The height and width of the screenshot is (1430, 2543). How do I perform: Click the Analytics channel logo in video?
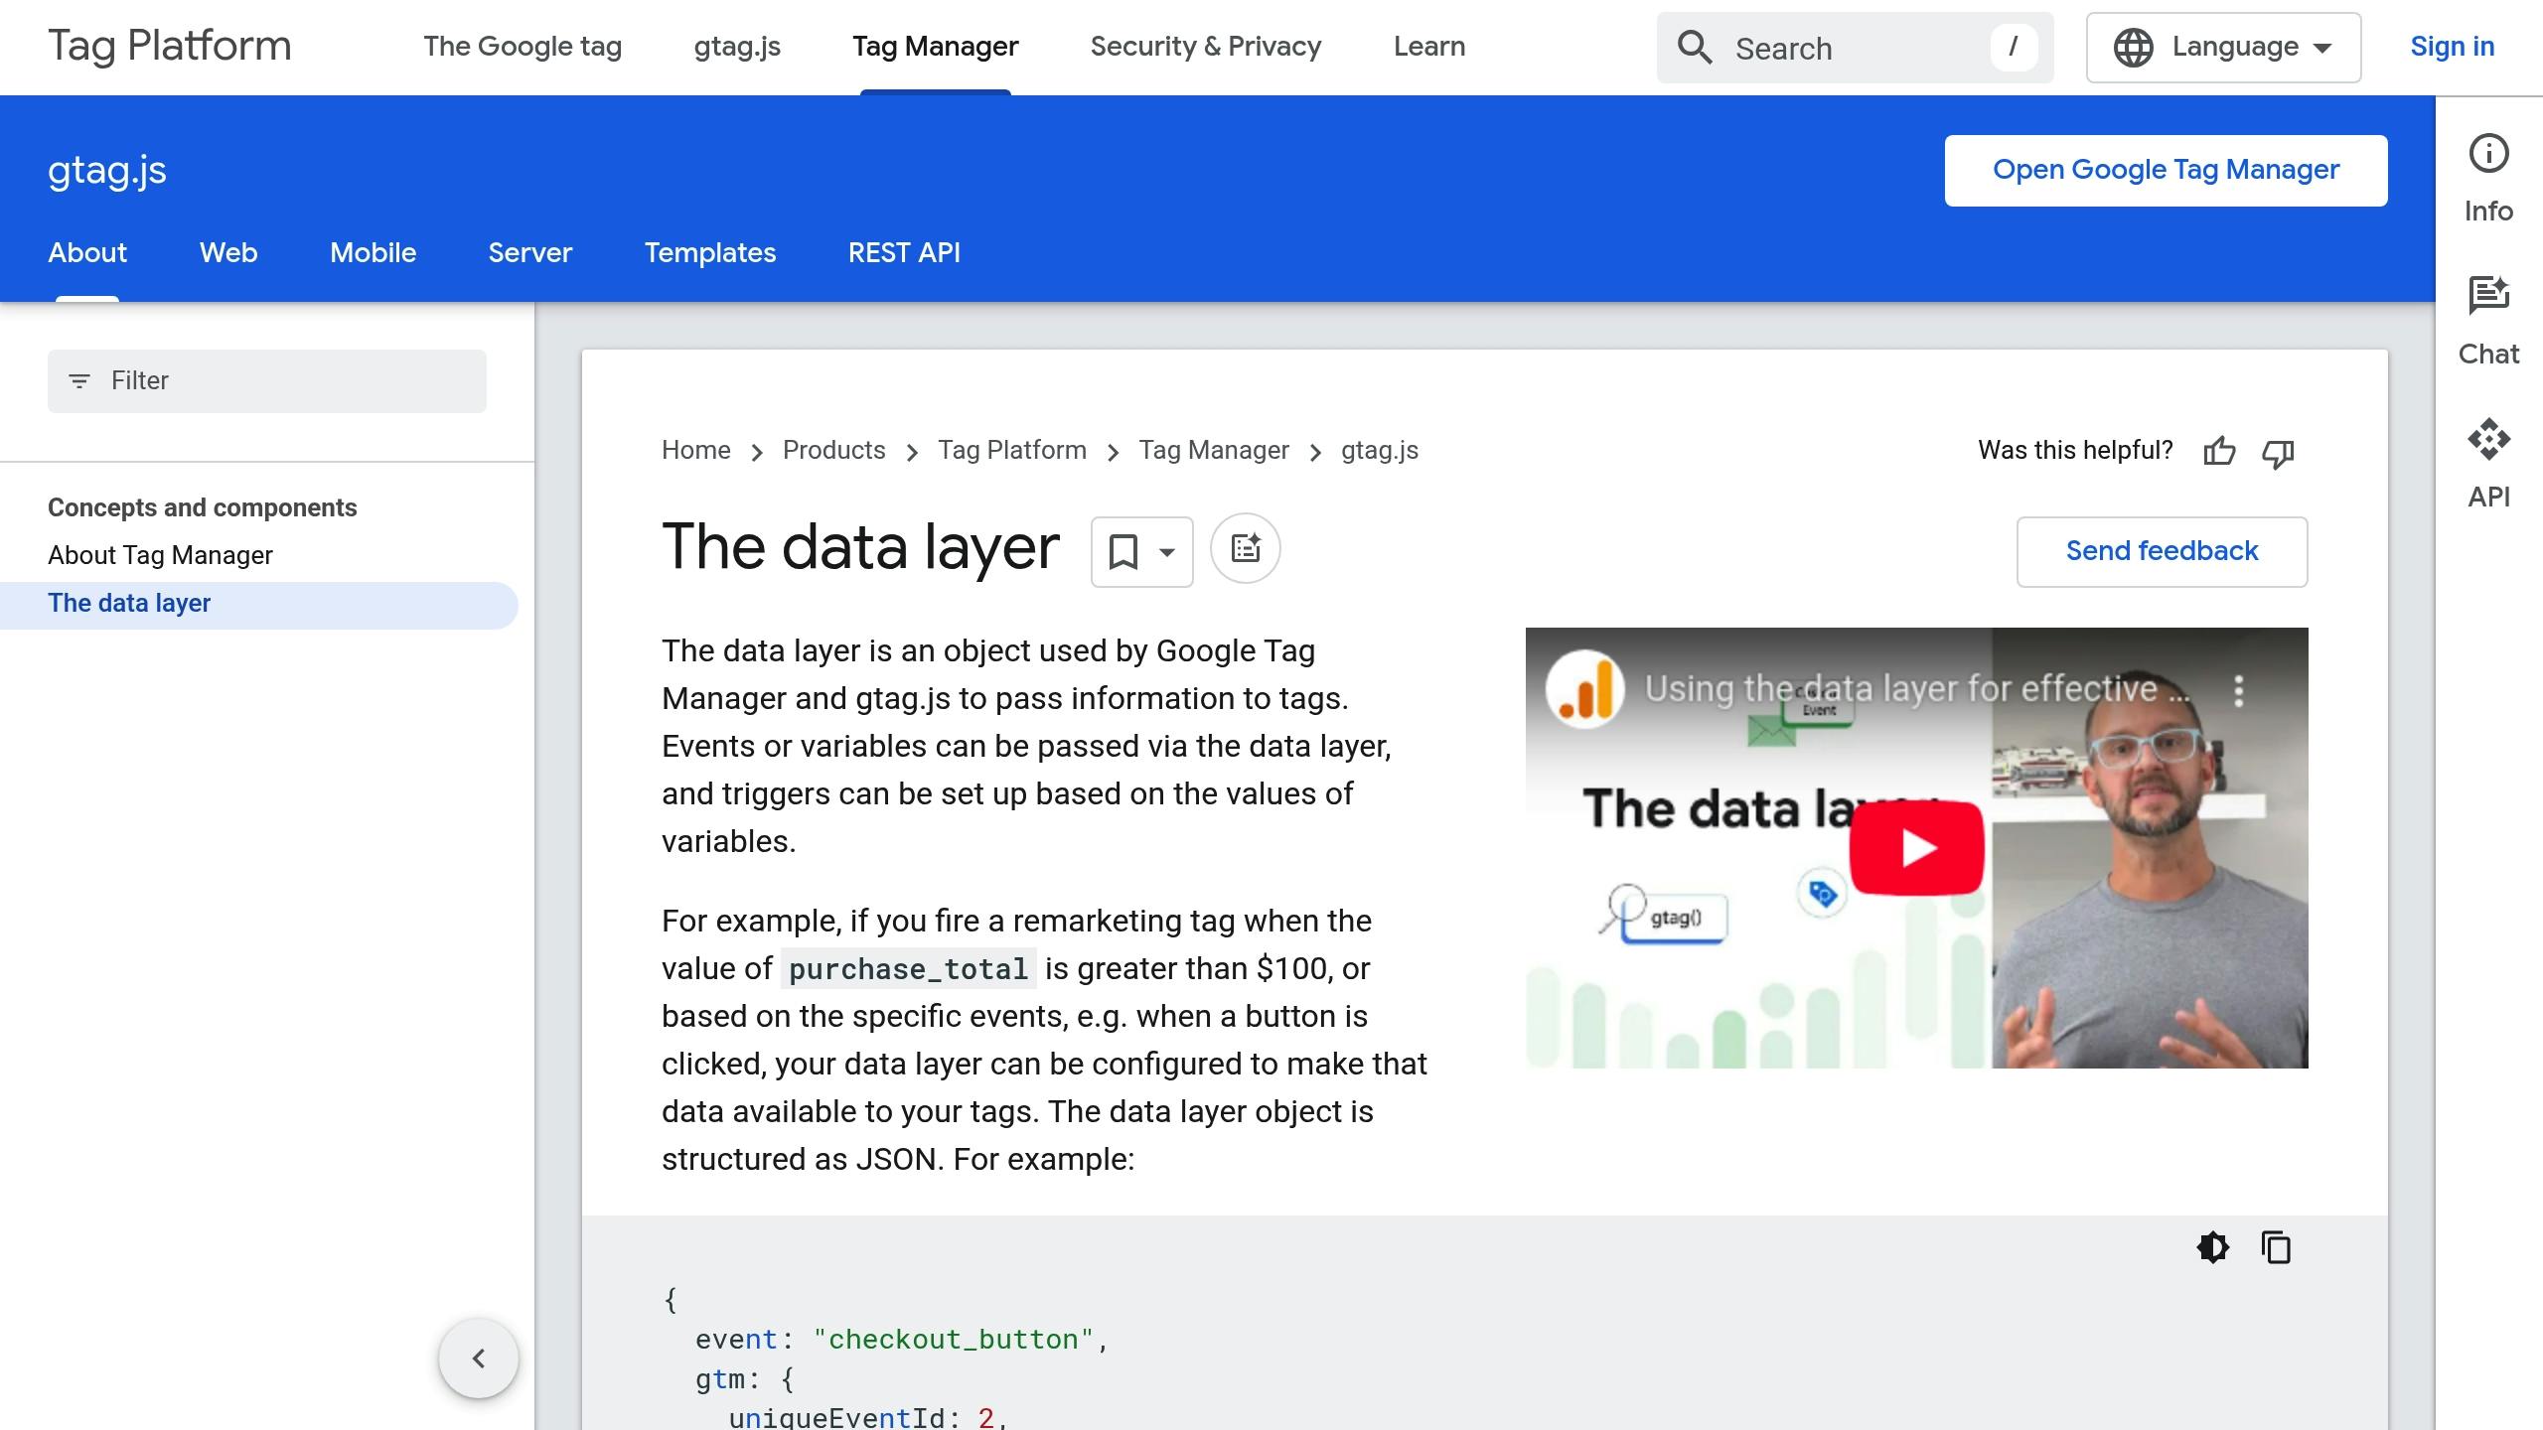(x=1584, y=689)
